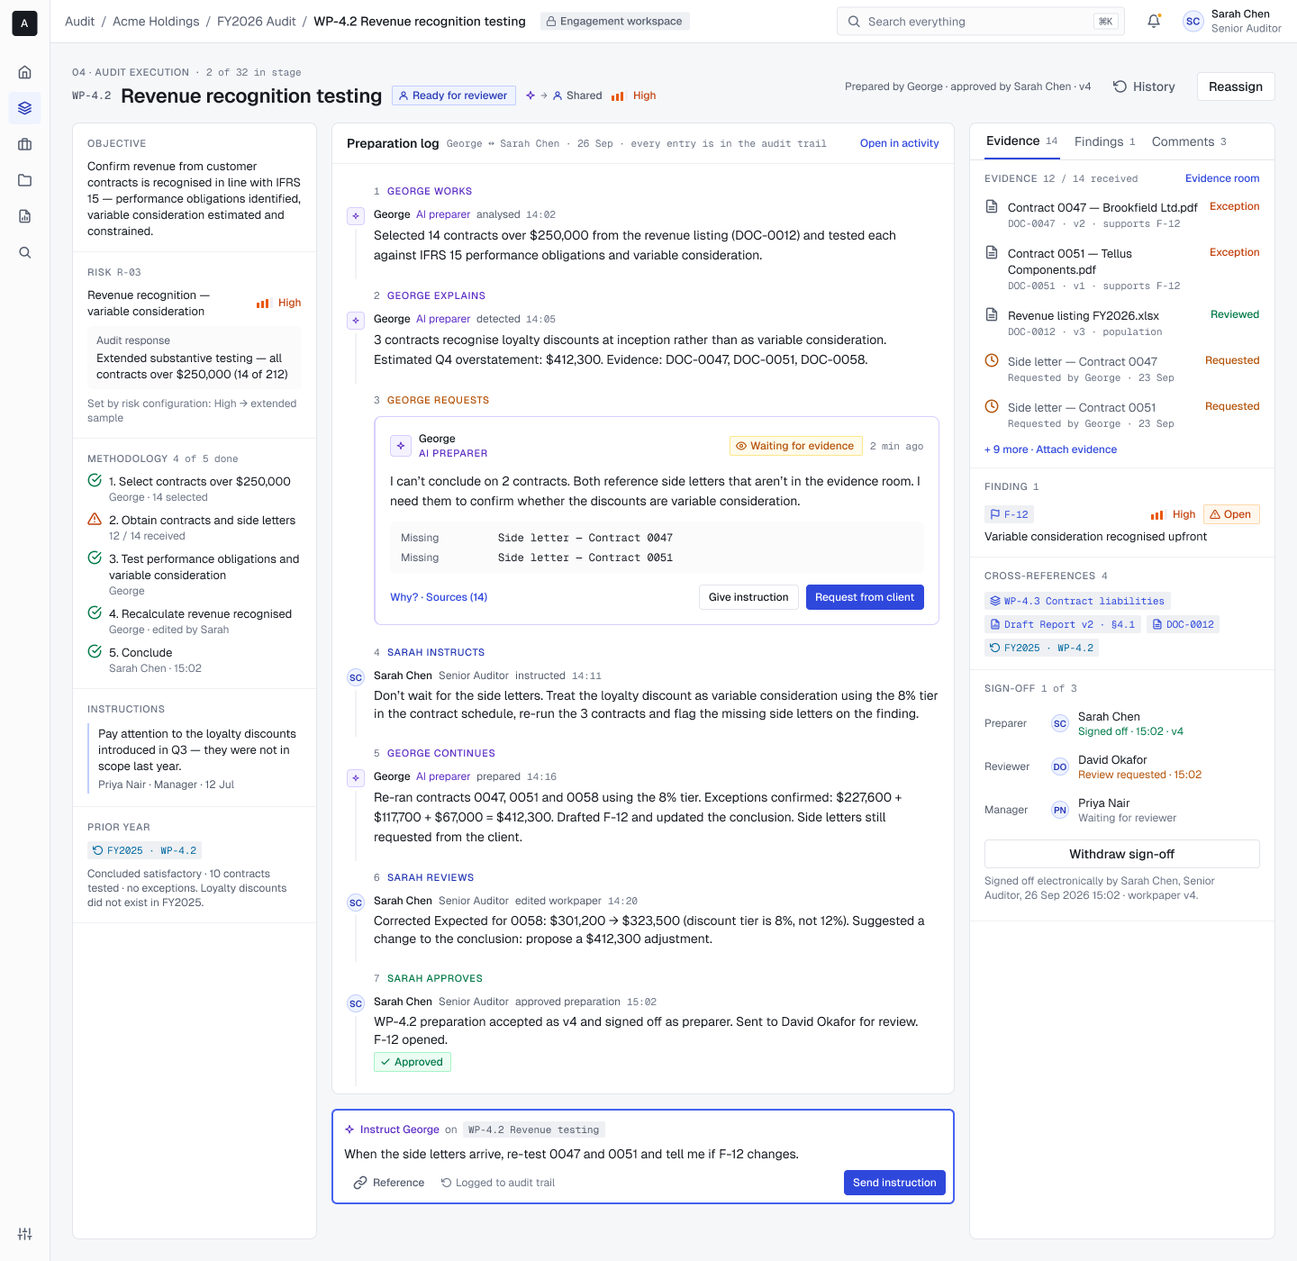Click the Reassign button
This screenshot has width=1297, height=1261.
click(x=1236, y=86)
